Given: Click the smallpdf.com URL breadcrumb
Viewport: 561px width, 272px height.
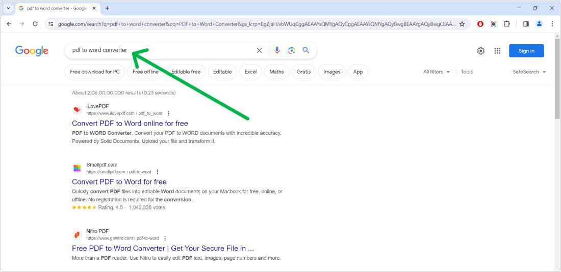Looking at the screenshot, I should 119,172.
